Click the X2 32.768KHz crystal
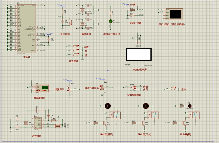This screenshot has height=143, width=219. pos(82,10)
